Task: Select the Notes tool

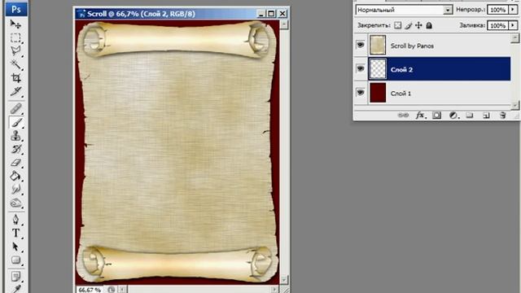Action: pyautogui.click(x=15, y=277)
